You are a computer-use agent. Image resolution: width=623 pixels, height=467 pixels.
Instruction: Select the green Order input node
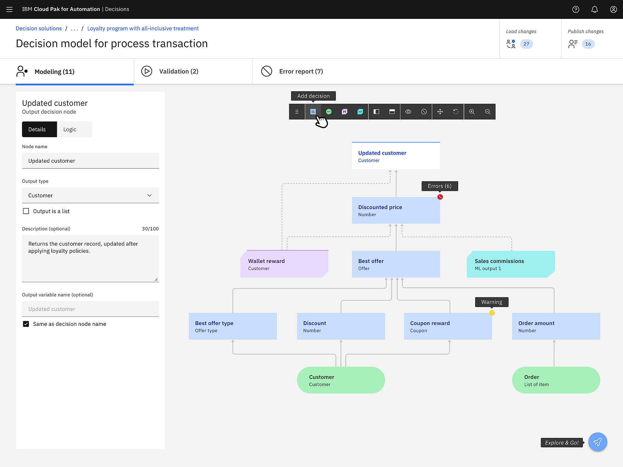(556, 380)
